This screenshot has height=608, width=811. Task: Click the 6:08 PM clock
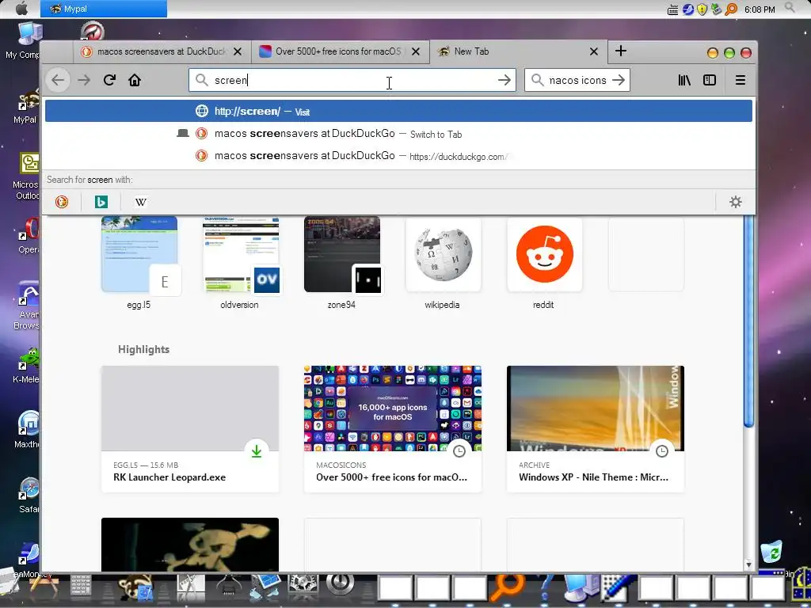760,9
